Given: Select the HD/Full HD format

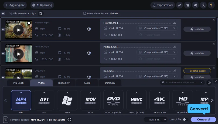Looking at the screenshot, I should pos(183,100).
